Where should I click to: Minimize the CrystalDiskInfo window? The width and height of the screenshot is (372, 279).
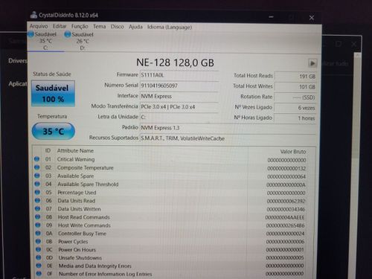tap(271, 17)
